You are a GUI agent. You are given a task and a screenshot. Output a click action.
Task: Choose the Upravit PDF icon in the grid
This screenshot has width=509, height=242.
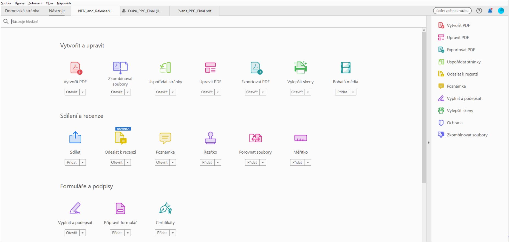pos(210,68)
